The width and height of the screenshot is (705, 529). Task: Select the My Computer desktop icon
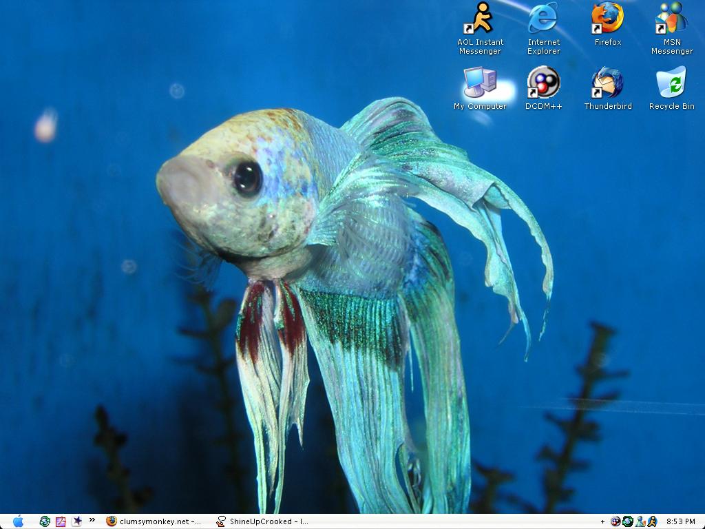[x=480, y=83]
